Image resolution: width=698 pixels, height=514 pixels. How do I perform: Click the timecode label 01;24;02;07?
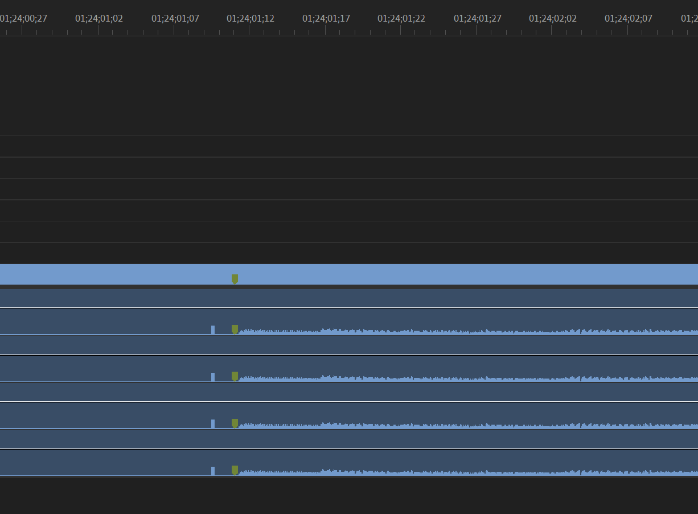628,18
